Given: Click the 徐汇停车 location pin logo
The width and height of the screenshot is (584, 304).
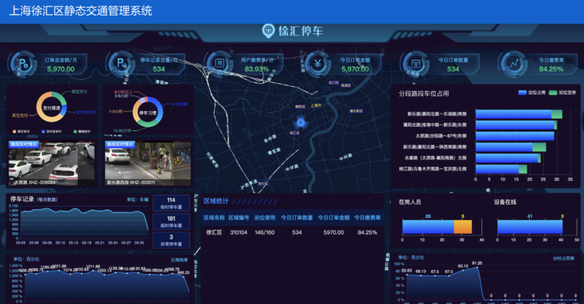Looking at the screenshot, I should pyautogui.click(x=268, y=31).
